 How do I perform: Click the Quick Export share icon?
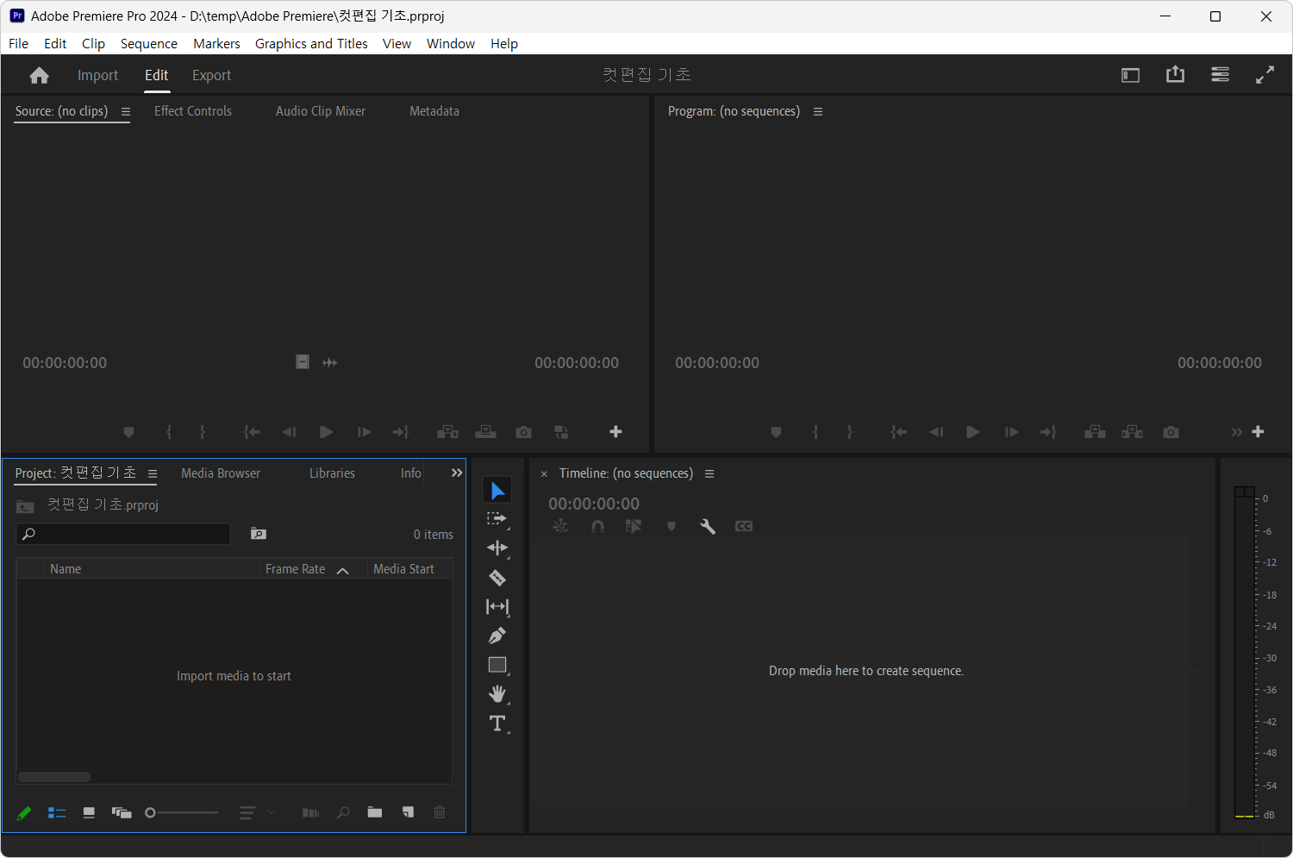[1175, 74]
